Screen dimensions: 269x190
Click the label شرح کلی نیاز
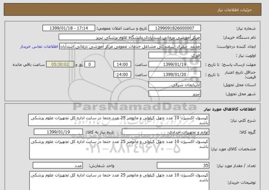click(243, 120)
